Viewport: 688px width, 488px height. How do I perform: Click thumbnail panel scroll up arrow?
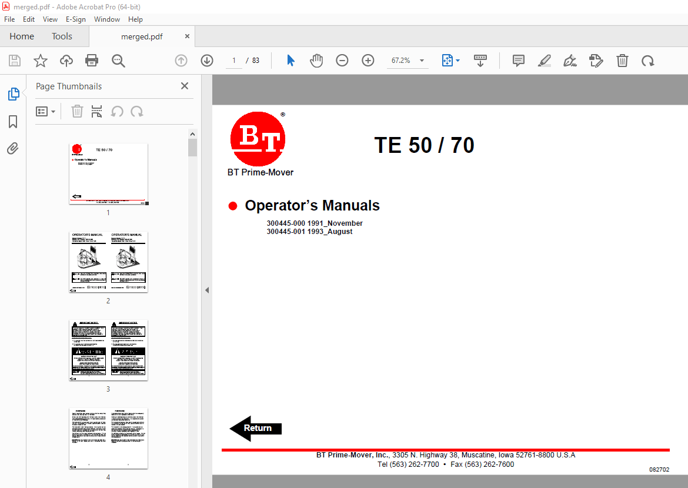tap(192, 134)
